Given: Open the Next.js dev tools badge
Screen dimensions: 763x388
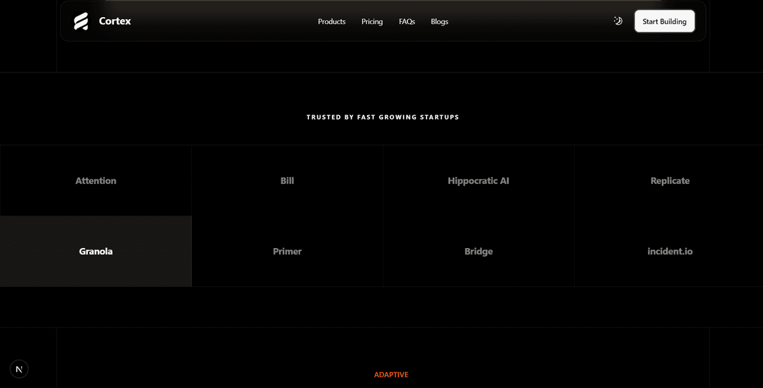Looking at the screenshot, I should [x=19, y=369].
